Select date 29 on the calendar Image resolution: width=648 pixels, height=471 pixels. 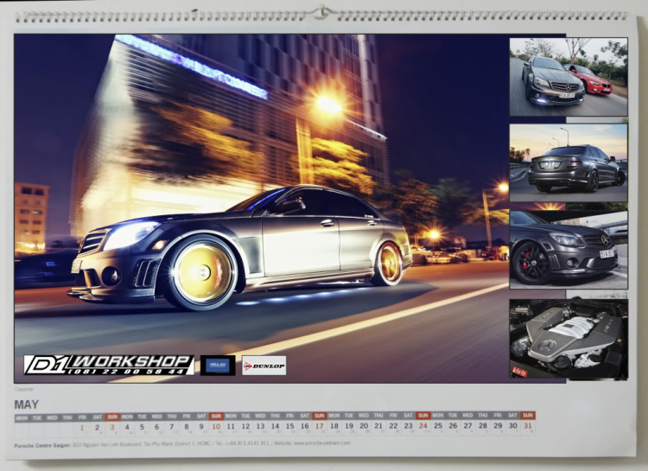tap(498, 425)
